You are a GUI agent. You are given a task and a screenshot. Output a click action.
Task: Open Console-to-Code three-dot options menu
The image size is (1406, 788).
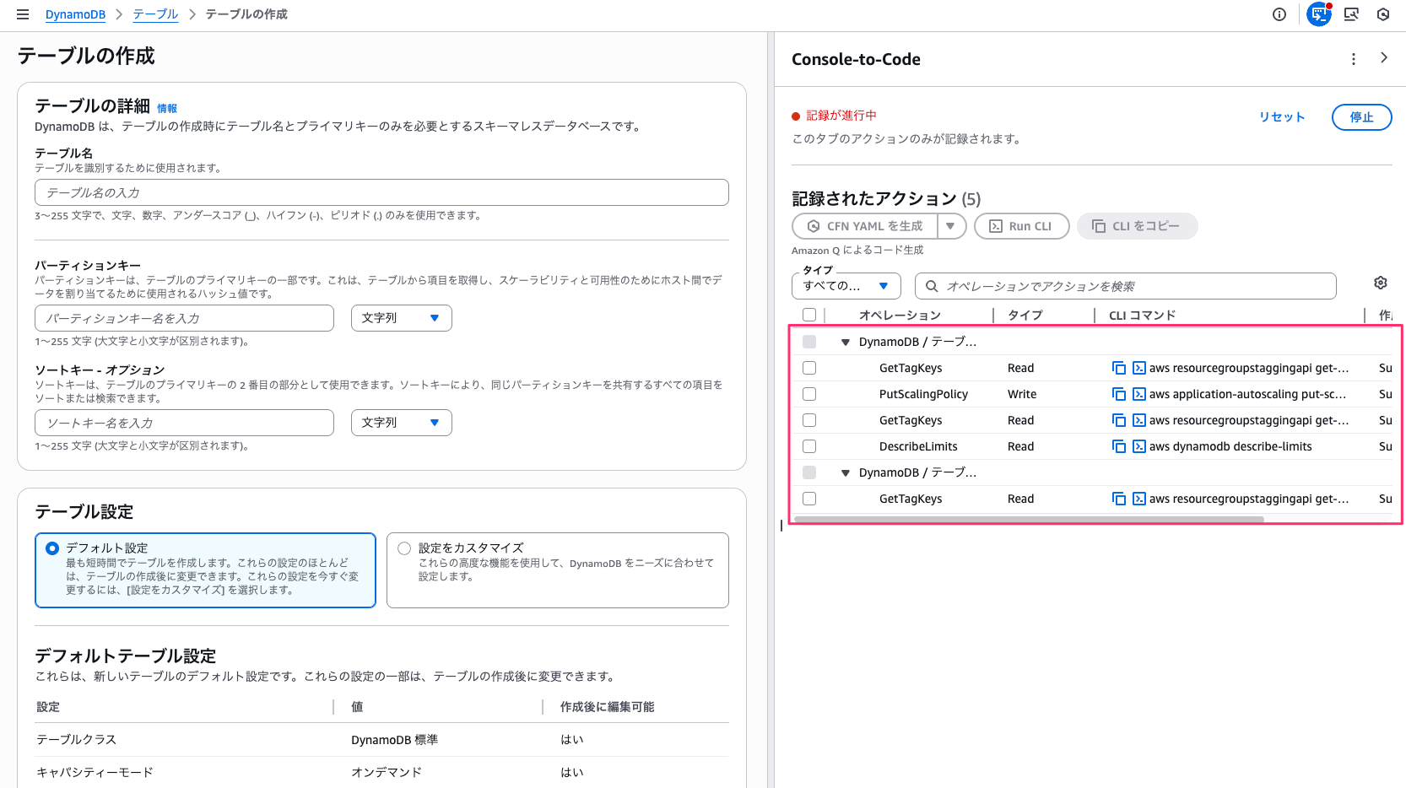1354,59
